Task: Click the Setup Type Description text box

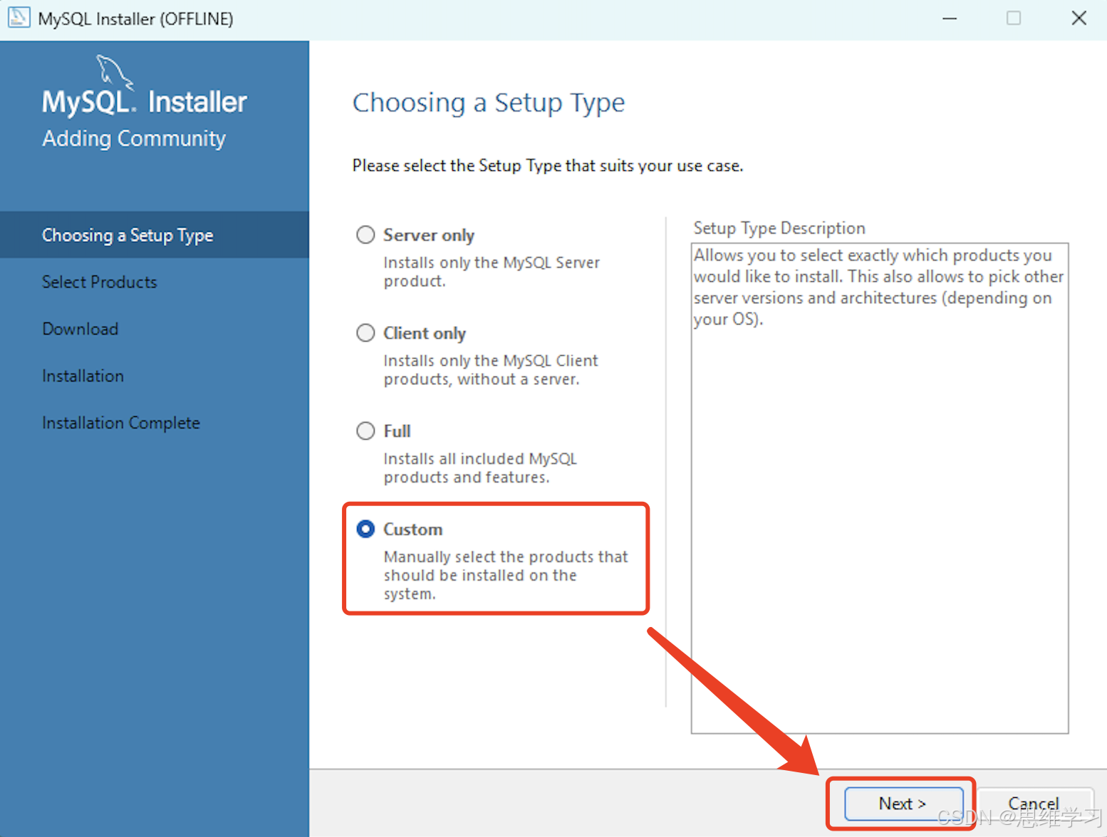Action: pos(880,488)
